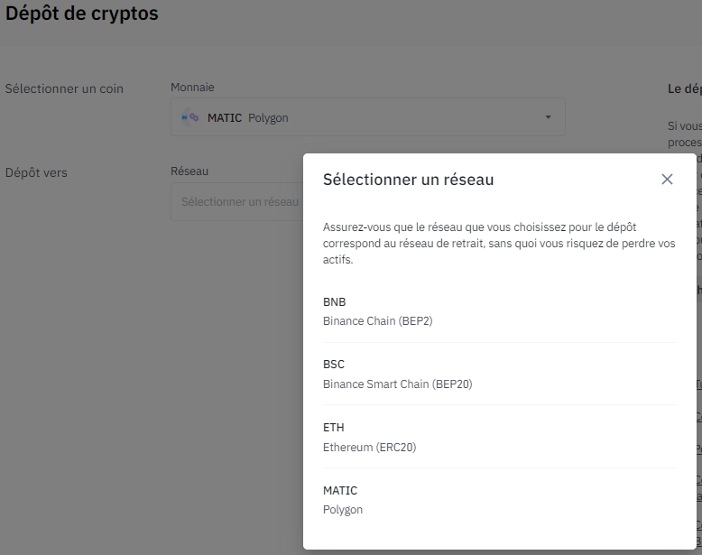The image size is (702, 555).
Task: Click the "Sélectionner un coin" label
Action: (64, 88)
